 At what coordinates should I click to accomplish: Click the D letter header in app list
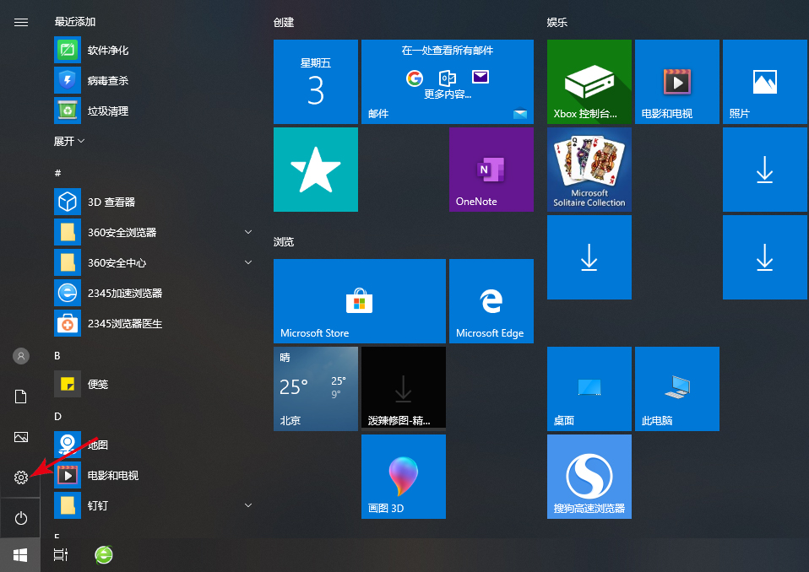click(x=57, y=417)
